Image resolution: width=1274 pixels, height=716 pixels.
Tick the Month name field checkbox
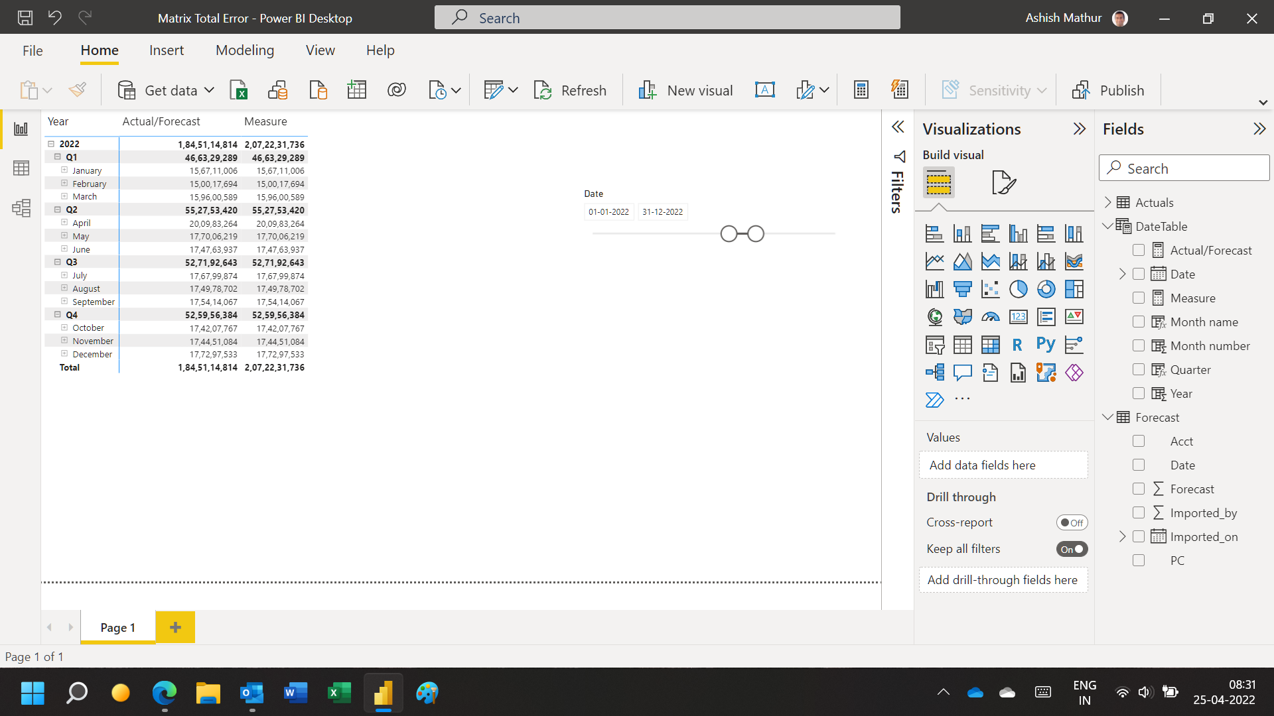click(x=1139, y=322)
